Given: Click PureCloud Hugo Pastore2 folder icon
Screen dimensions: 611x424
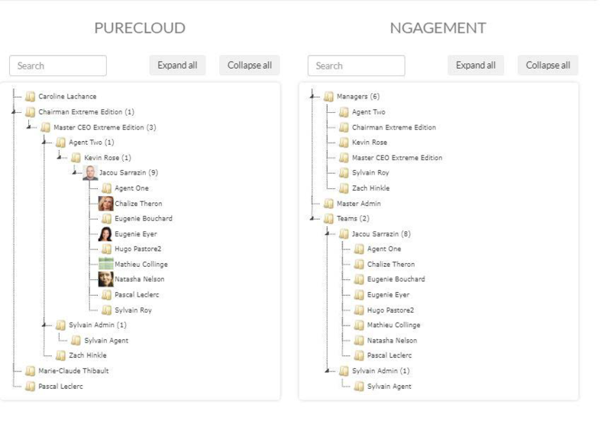Looking at the screenshot, I should click(106, 249).
